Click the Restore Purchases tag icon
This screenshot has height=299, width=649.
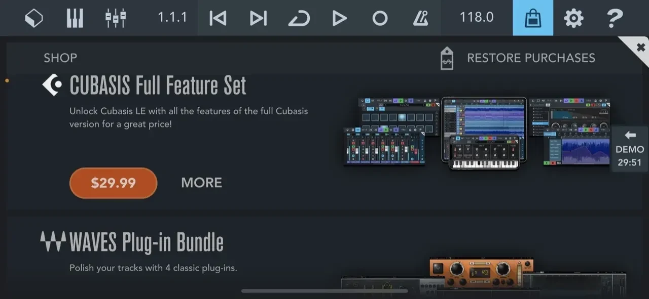(x=447, y=59)
